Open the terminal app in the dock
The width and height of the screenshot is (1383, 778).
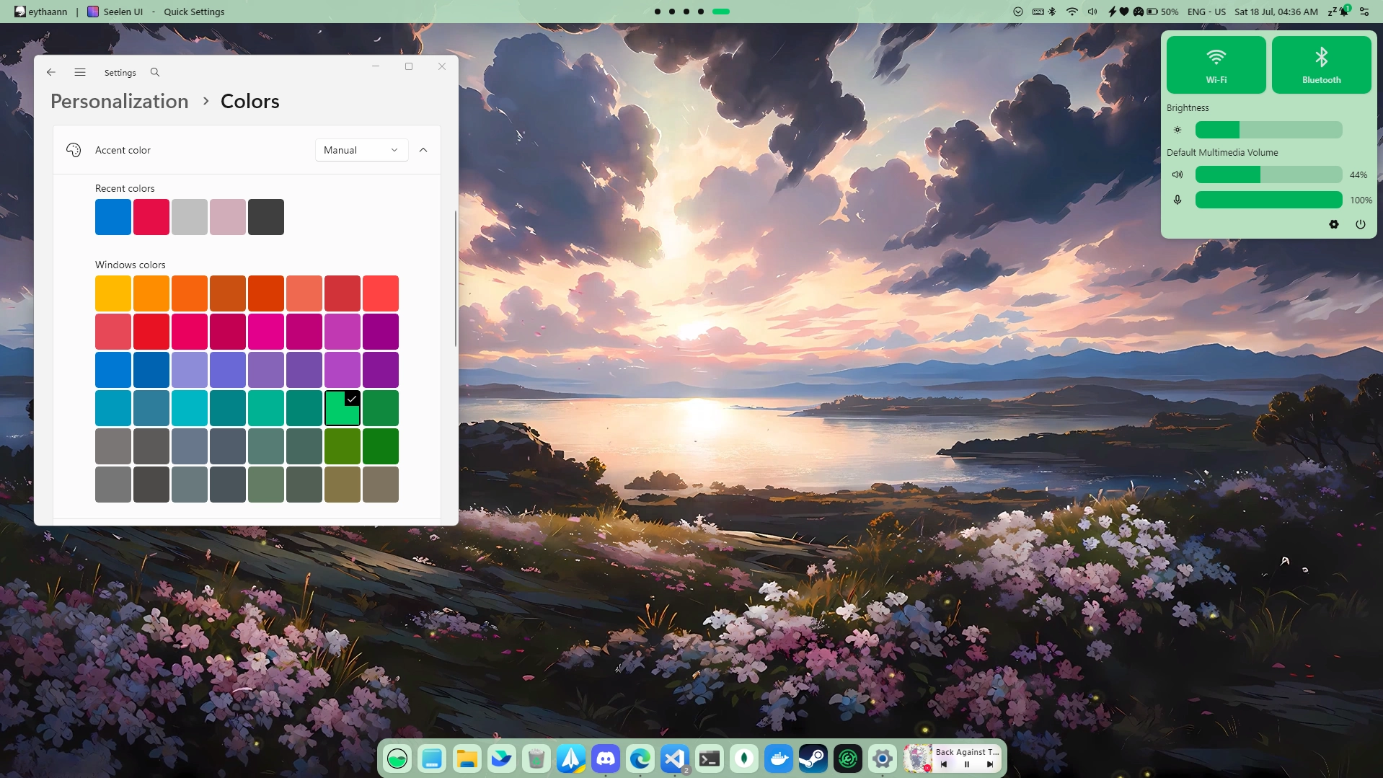click(x=710, y=759)
